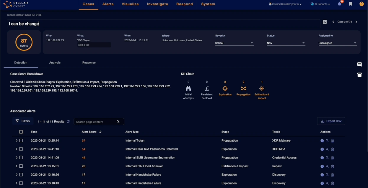Investigate SYN Flood Attacker alert with magnifier
Screen dimensions: 368x188
pos(327,166)
